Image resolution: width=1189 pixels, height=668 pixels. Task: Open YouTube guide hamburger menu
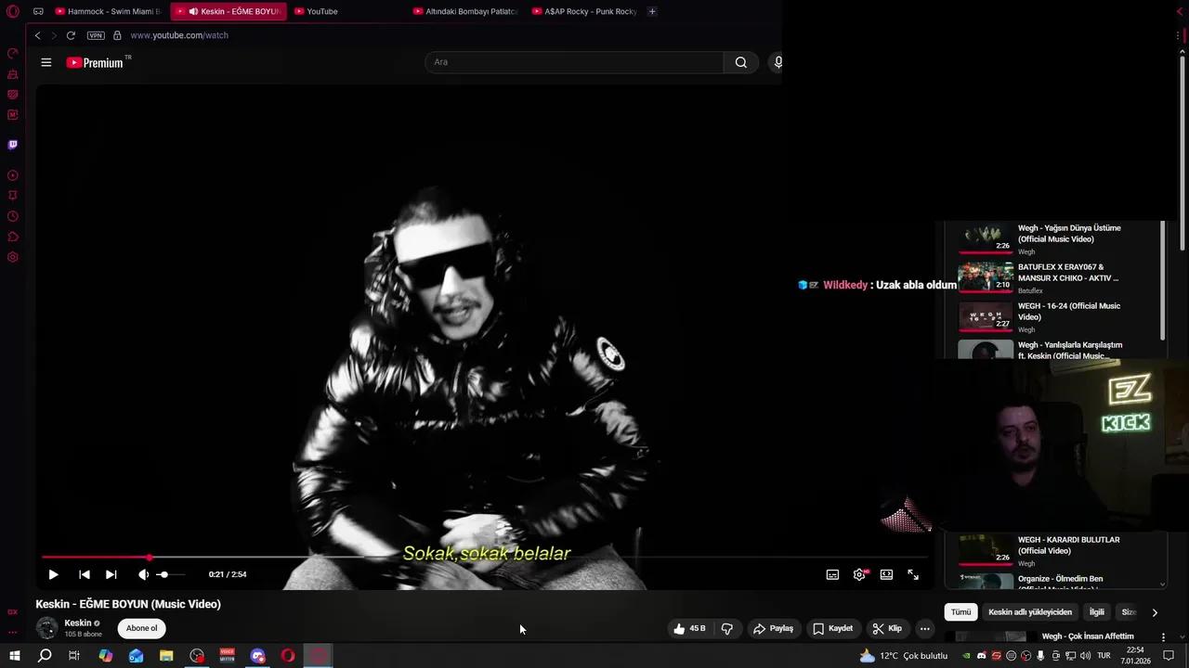[46, 62]
